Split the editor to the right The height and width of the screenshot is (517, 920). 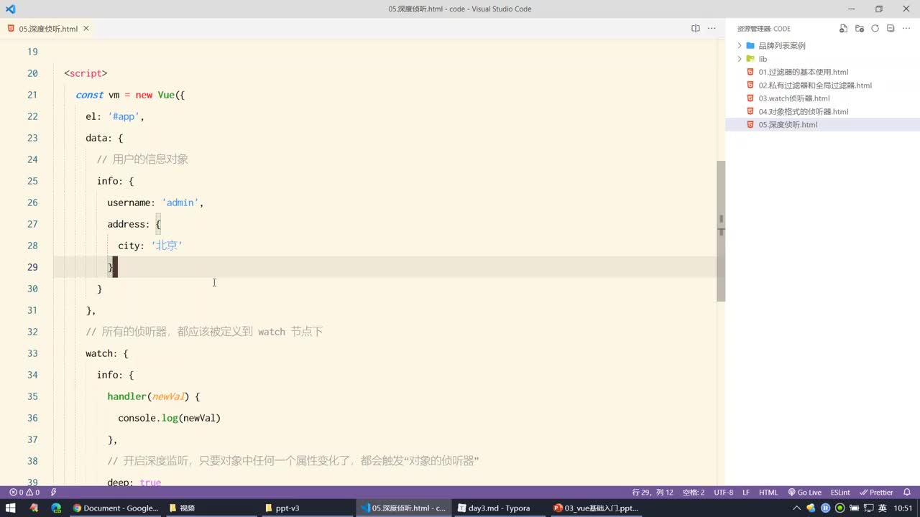[x=696, y=29]
